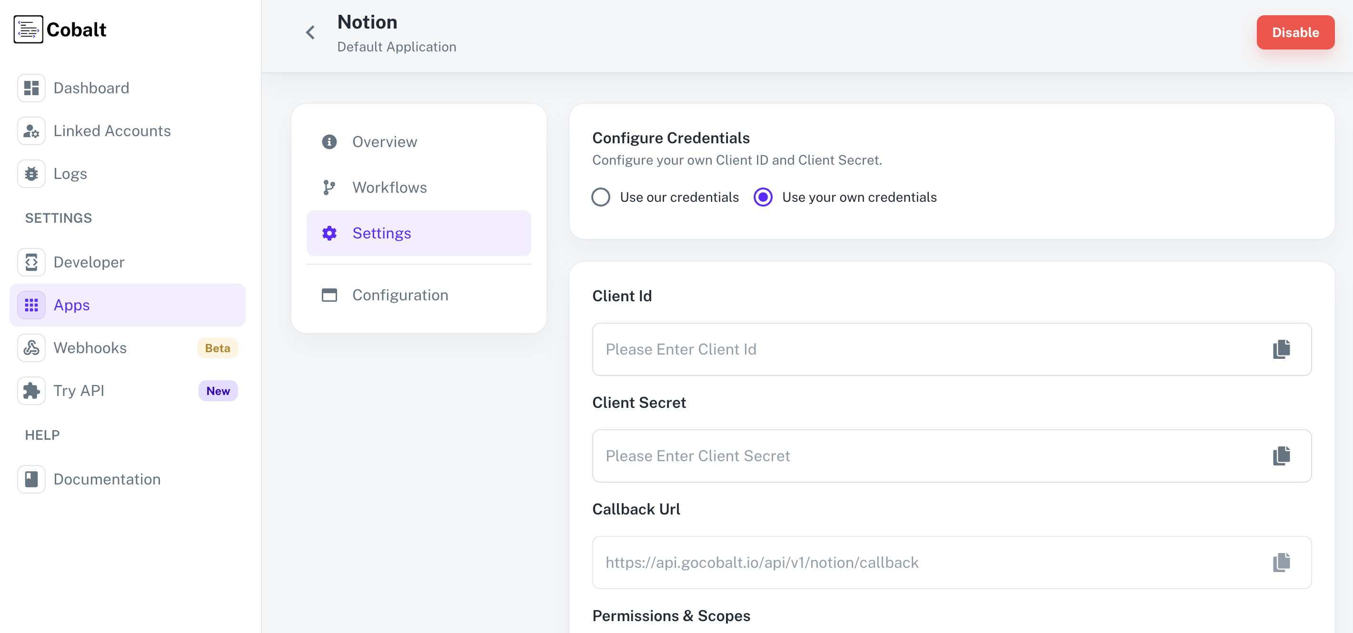Open the Settings panel for Notion
The width and height of the screenshot is (1353, 633).
[382, 233]
